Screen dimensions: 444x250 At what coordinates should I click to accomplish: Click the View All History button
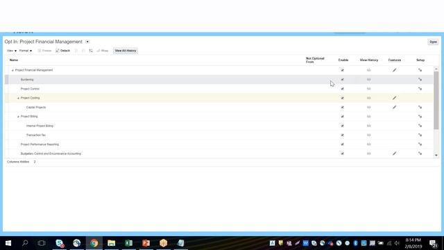tap(126, 51)
